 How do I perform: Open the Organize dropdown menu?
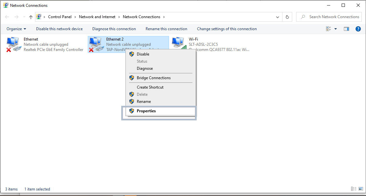[x=16, y=29]
